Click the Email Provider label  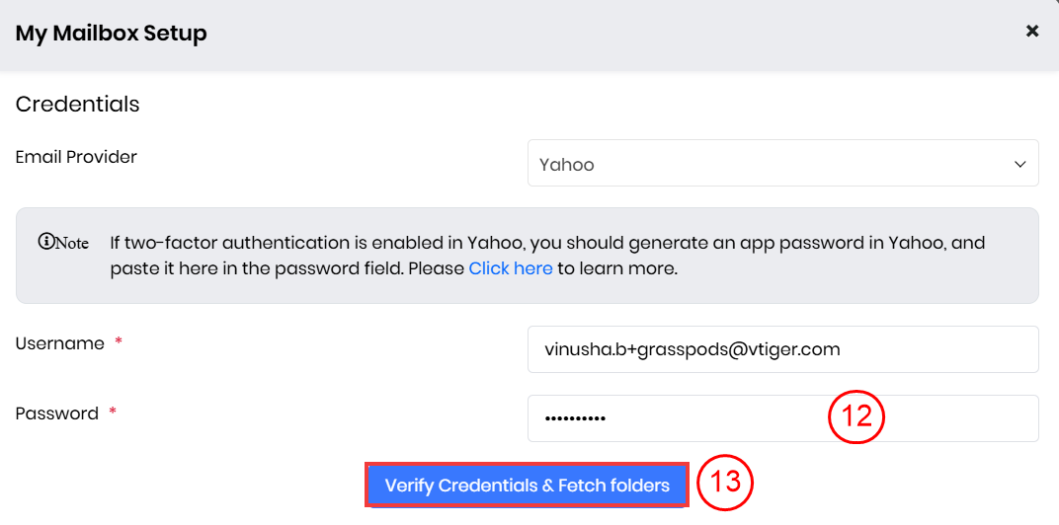76,157
